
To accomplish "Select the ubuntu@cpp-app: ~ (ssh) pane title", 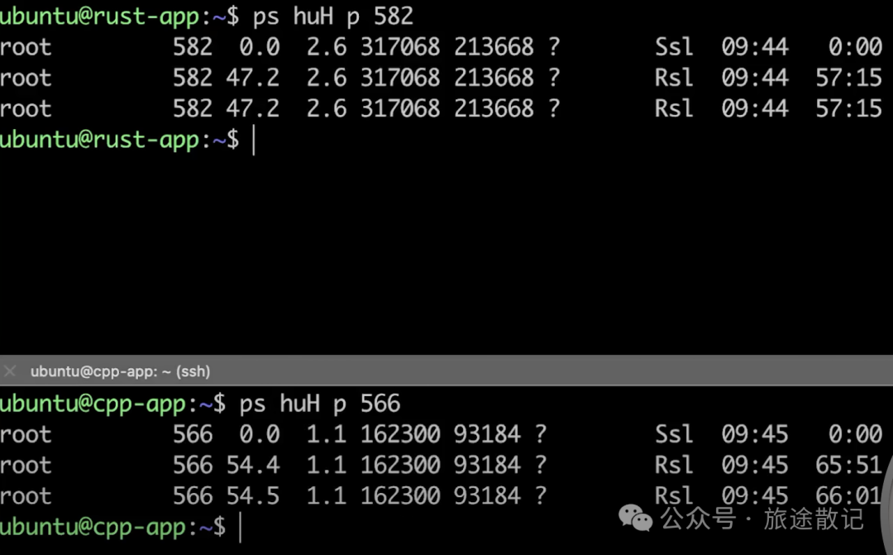I will click(120, 371).
